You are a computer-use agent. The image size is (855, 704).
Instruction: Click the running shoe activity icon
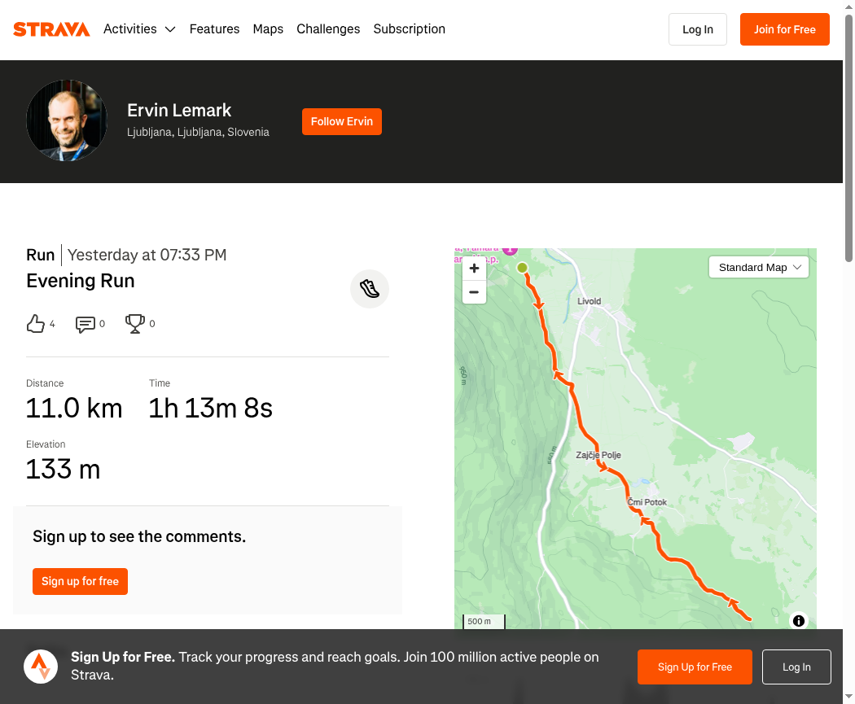370,289
